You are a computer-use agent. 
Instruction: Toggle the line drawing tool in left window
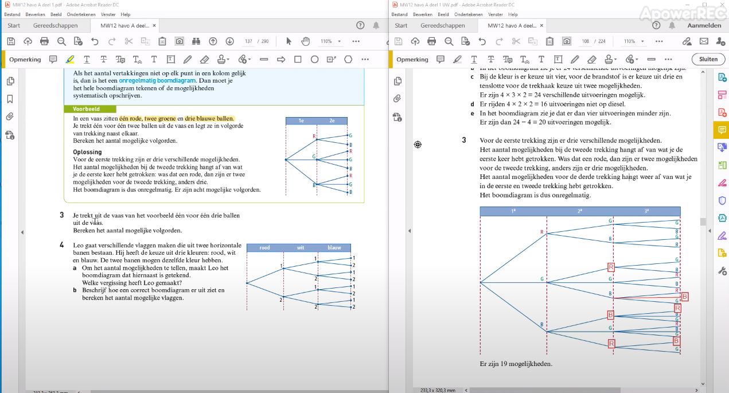[264, 59]
